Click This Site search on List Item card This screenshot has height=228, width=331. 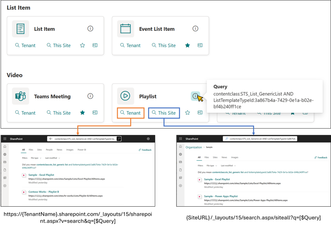59,45
